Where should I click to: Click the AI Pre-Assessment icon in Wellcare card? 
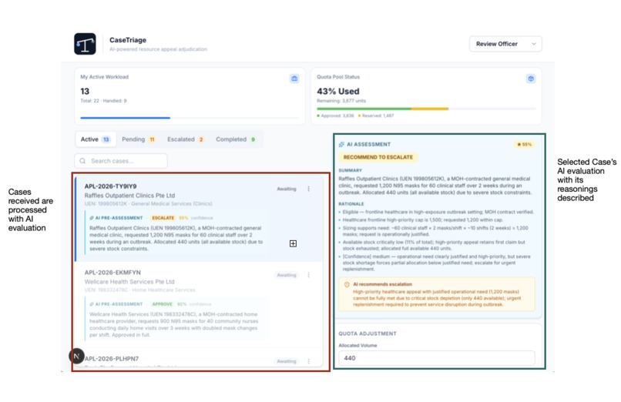coord(92,304)
